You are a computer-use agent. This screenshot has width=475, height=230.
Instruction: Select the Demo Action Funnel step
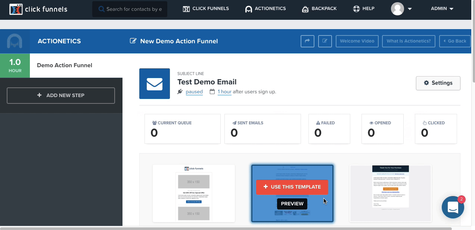click(65, 65)
